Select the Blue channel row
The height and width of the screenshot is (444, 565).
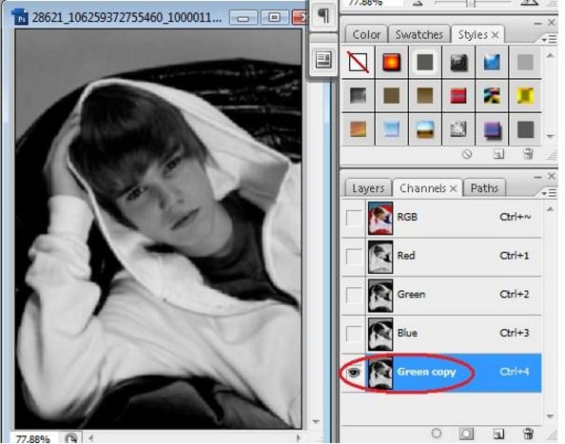(x=441, y=334)
